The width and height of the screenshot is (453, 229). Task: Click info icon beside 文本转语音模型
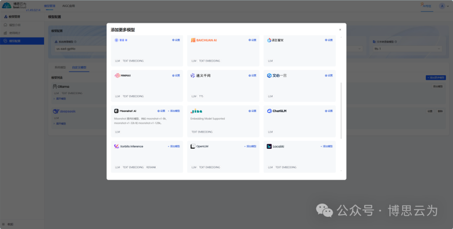coord(396,42)
